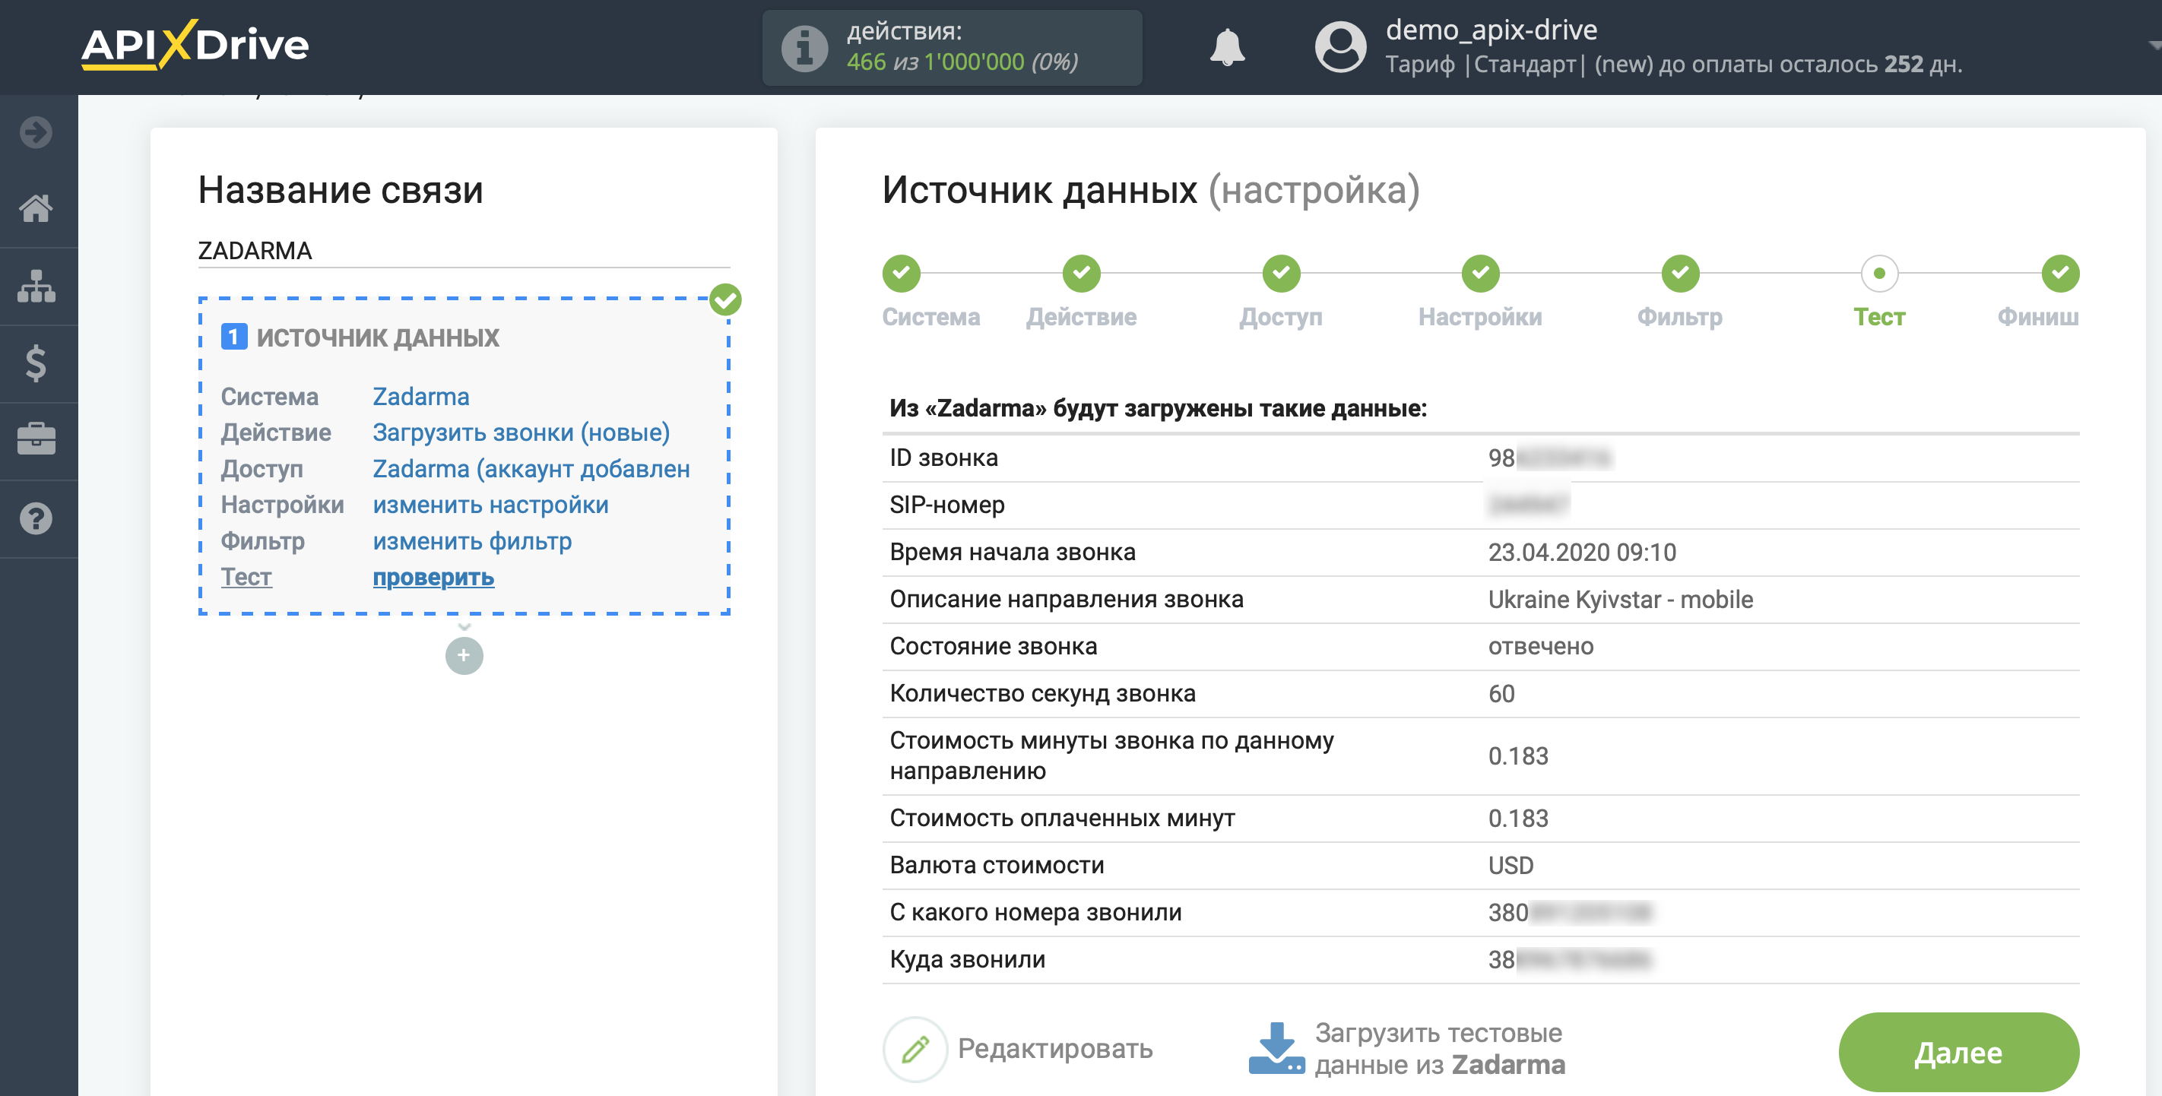This screenshot has height=1096, width=2162.
Task: Switch to Доступ step label
Action: [x=1281, y=317]
